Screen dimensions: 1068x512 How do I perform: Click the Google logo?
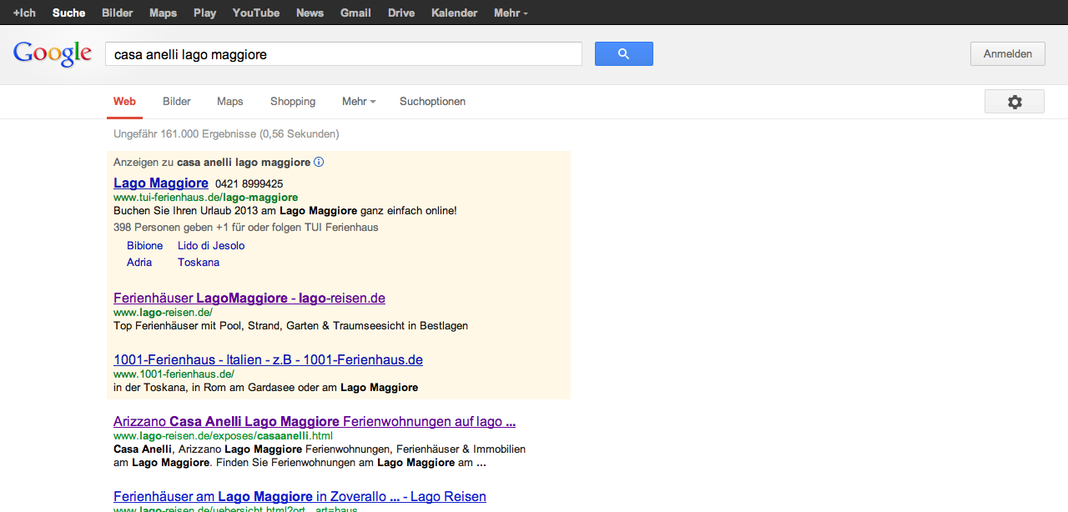pyautogui.click(x=52, y=54)
